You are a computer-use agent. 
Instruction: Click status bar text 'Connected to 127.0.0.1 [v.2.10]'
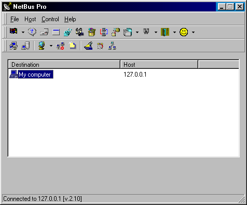pyautogui.click(x=43, y=199)
